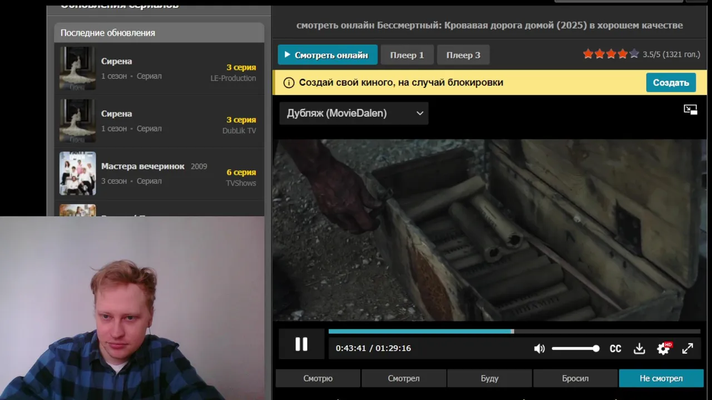This screenshot has height=400, width=712.
Task: Mark status as Бросил
Action: (x=575, y=378)
